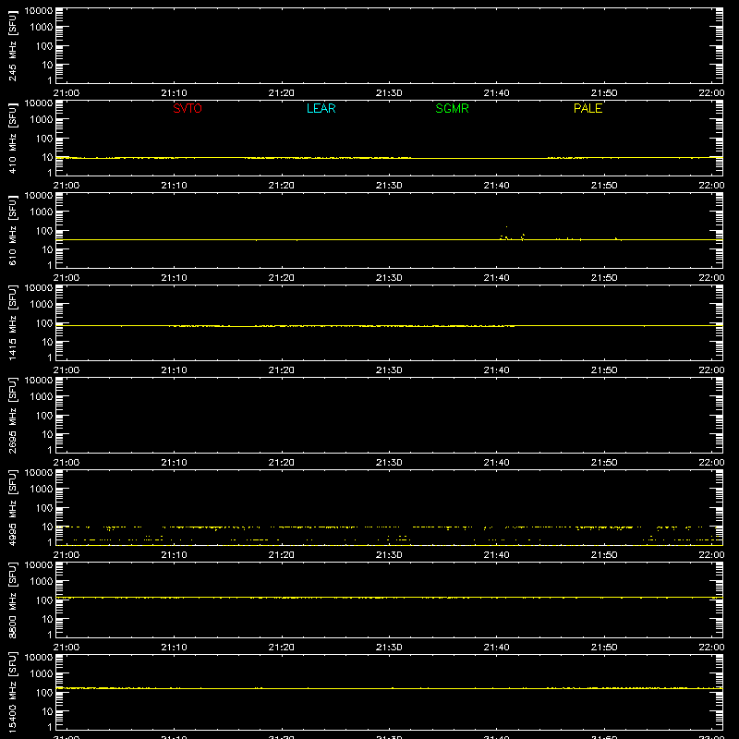Click 21:20 tick label below 410 MHz plot
Viewport: 739px width, 739px height.
282,186
